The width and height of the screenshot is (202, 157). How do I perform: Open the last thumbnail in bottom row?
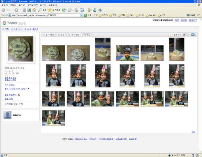coord(53,118)
